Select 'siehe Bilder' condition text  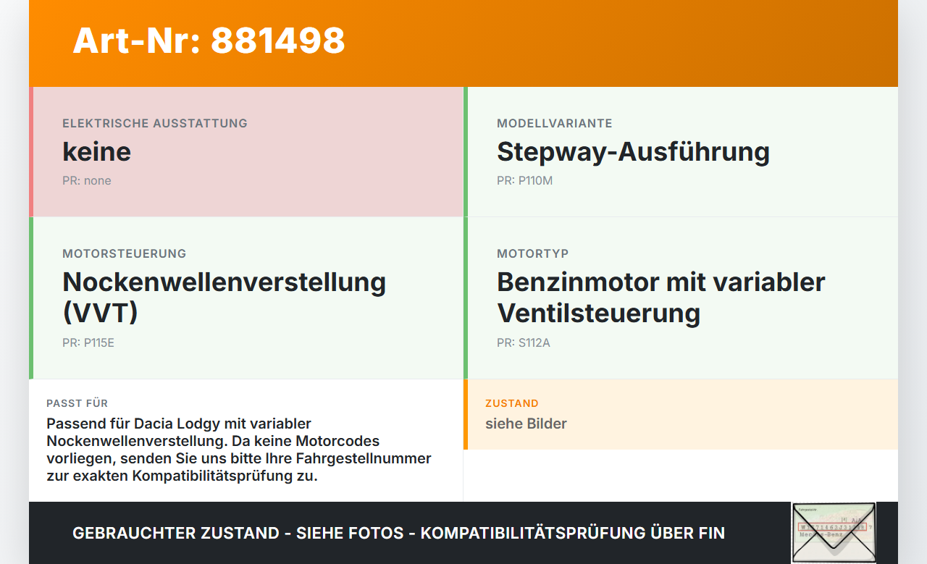coord(526,424)
